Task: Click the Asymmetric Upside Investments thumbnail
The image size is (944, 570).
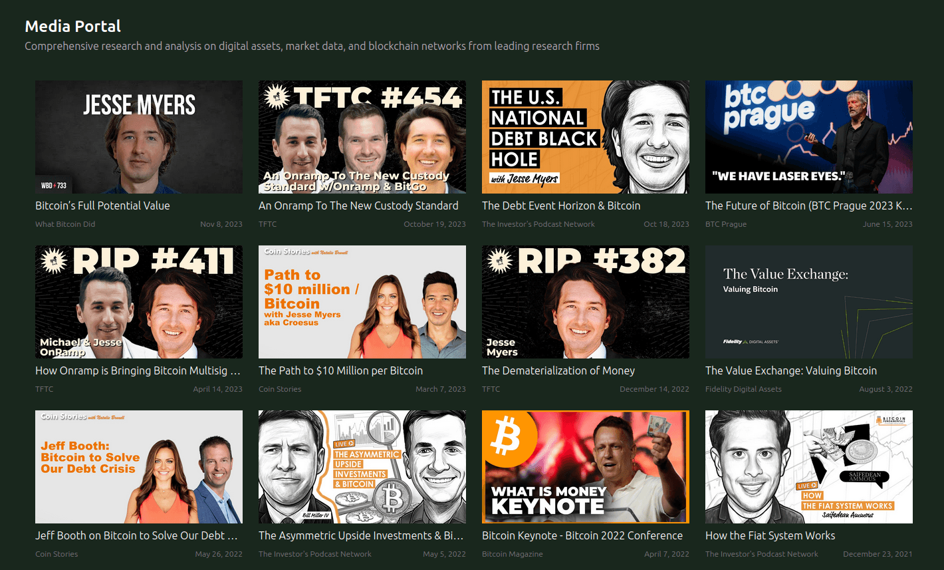Action: tap(362, 467)
